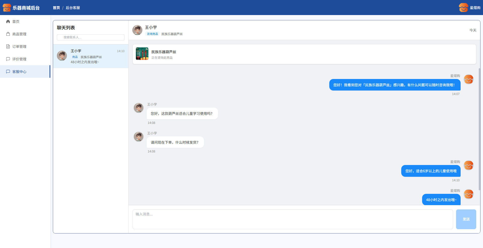Click the 首页 breadcrumb link
483x248 pixels.
click(56, 8)
